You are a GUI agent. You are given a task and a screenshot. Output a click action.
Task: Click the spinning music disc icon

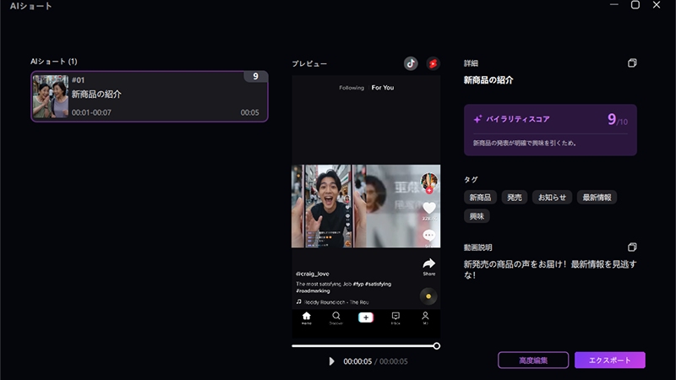pos(428,296)
